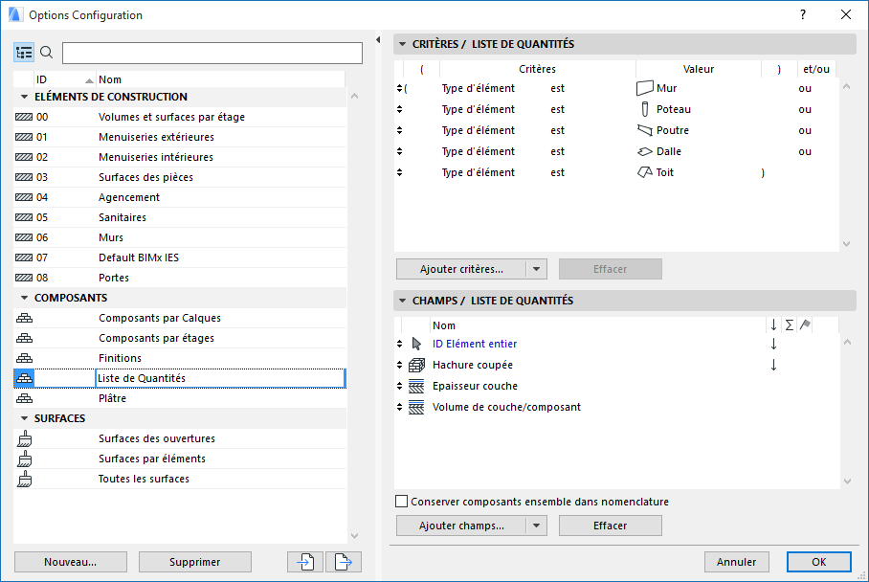869x582 pixels.
Task: Click the export scheme icon button
Action: (343, 562)
